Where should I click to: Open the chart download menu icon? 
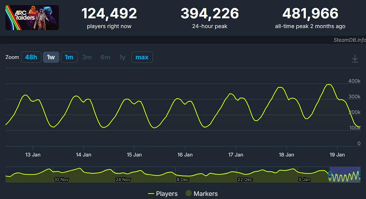(x=355, y=58)
